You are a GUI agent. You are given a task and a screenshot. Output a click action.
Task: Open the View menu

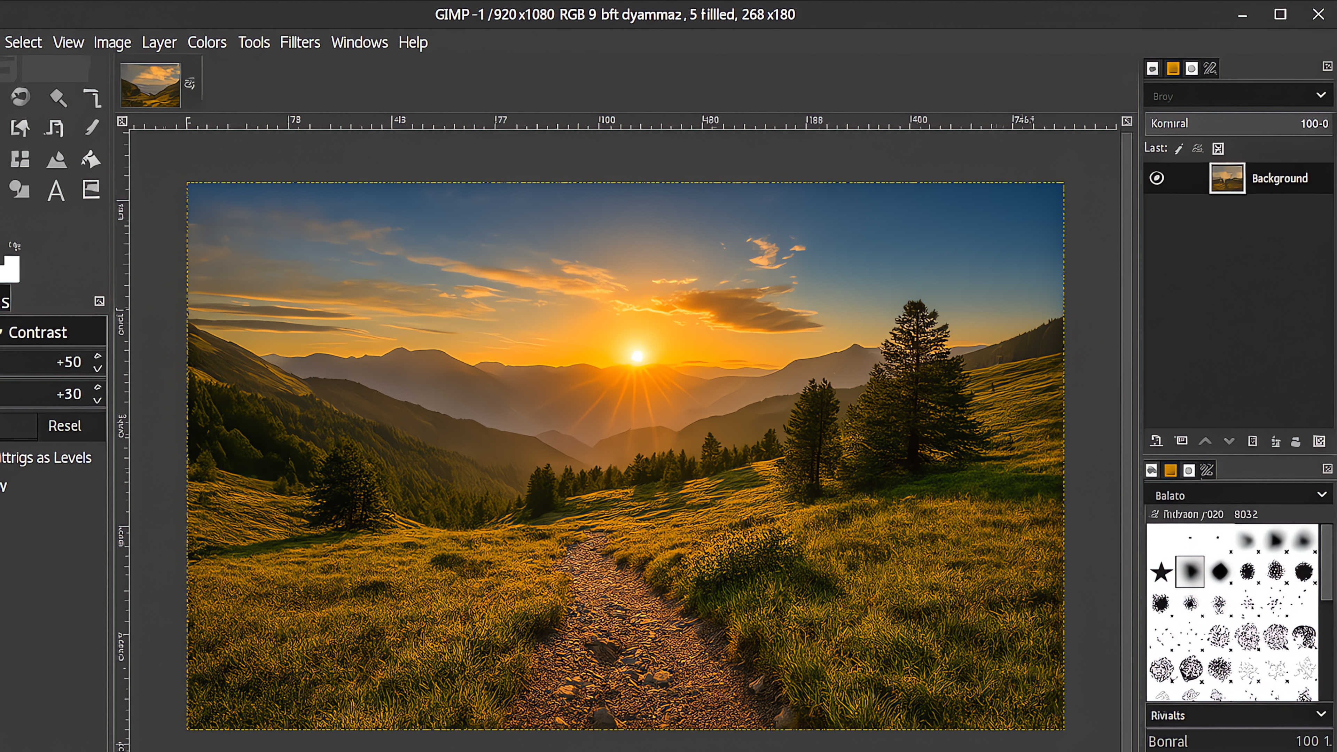(68, 42)
